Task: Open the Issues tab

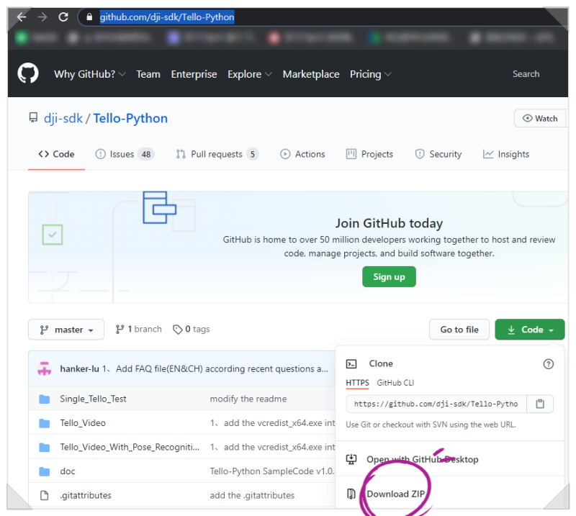Action: [125, 154]
